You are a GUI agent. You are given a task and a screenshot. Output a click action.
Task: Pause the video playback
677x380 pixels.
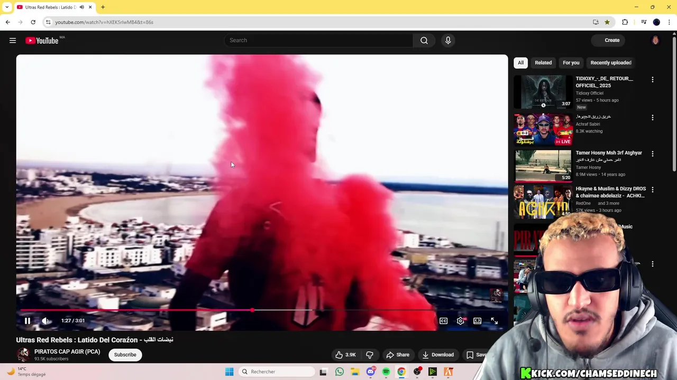point(28,321)
